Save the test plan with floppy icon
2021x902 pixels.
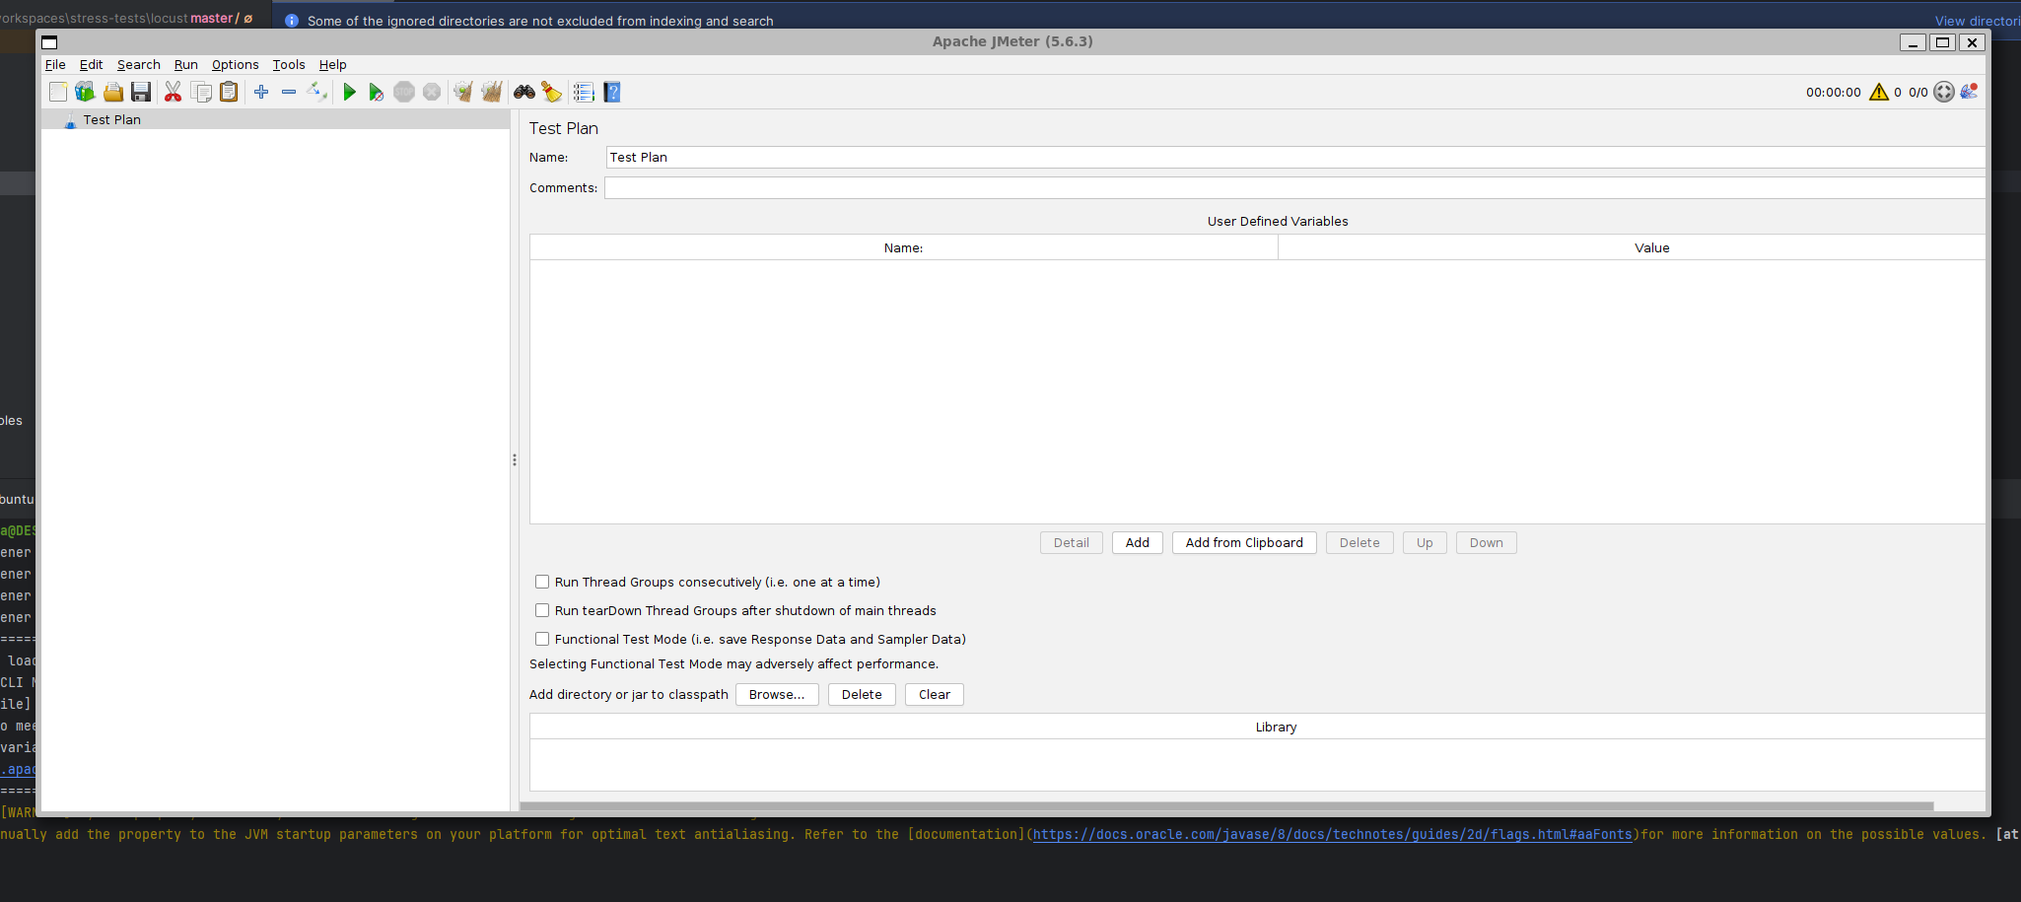(141, 92)
